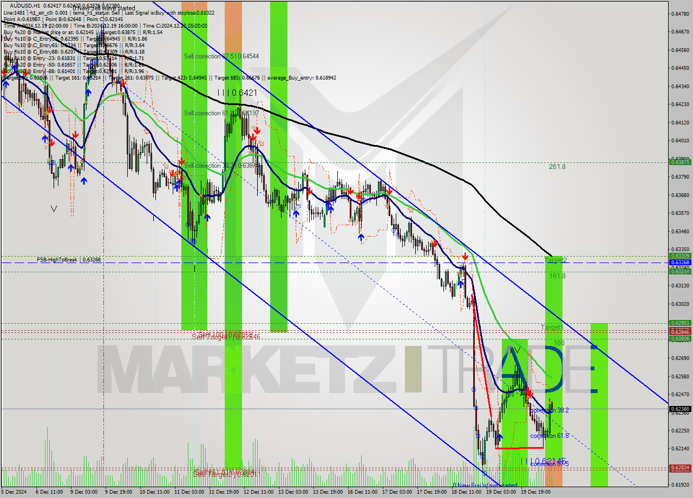The height and width of the screenshot is (498, 693).
Task: Click the 0.62140 price axis value
Action: (x=680, y=449)
